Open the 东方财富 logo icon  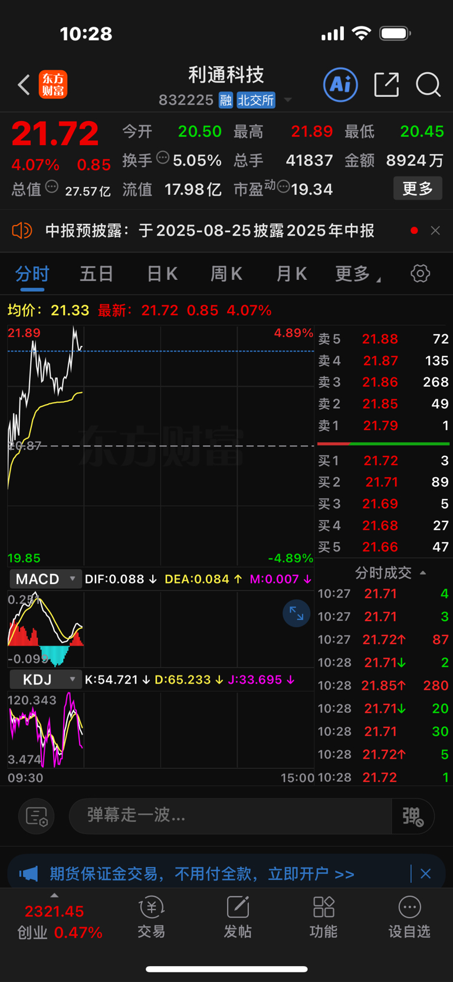[53, 84]
